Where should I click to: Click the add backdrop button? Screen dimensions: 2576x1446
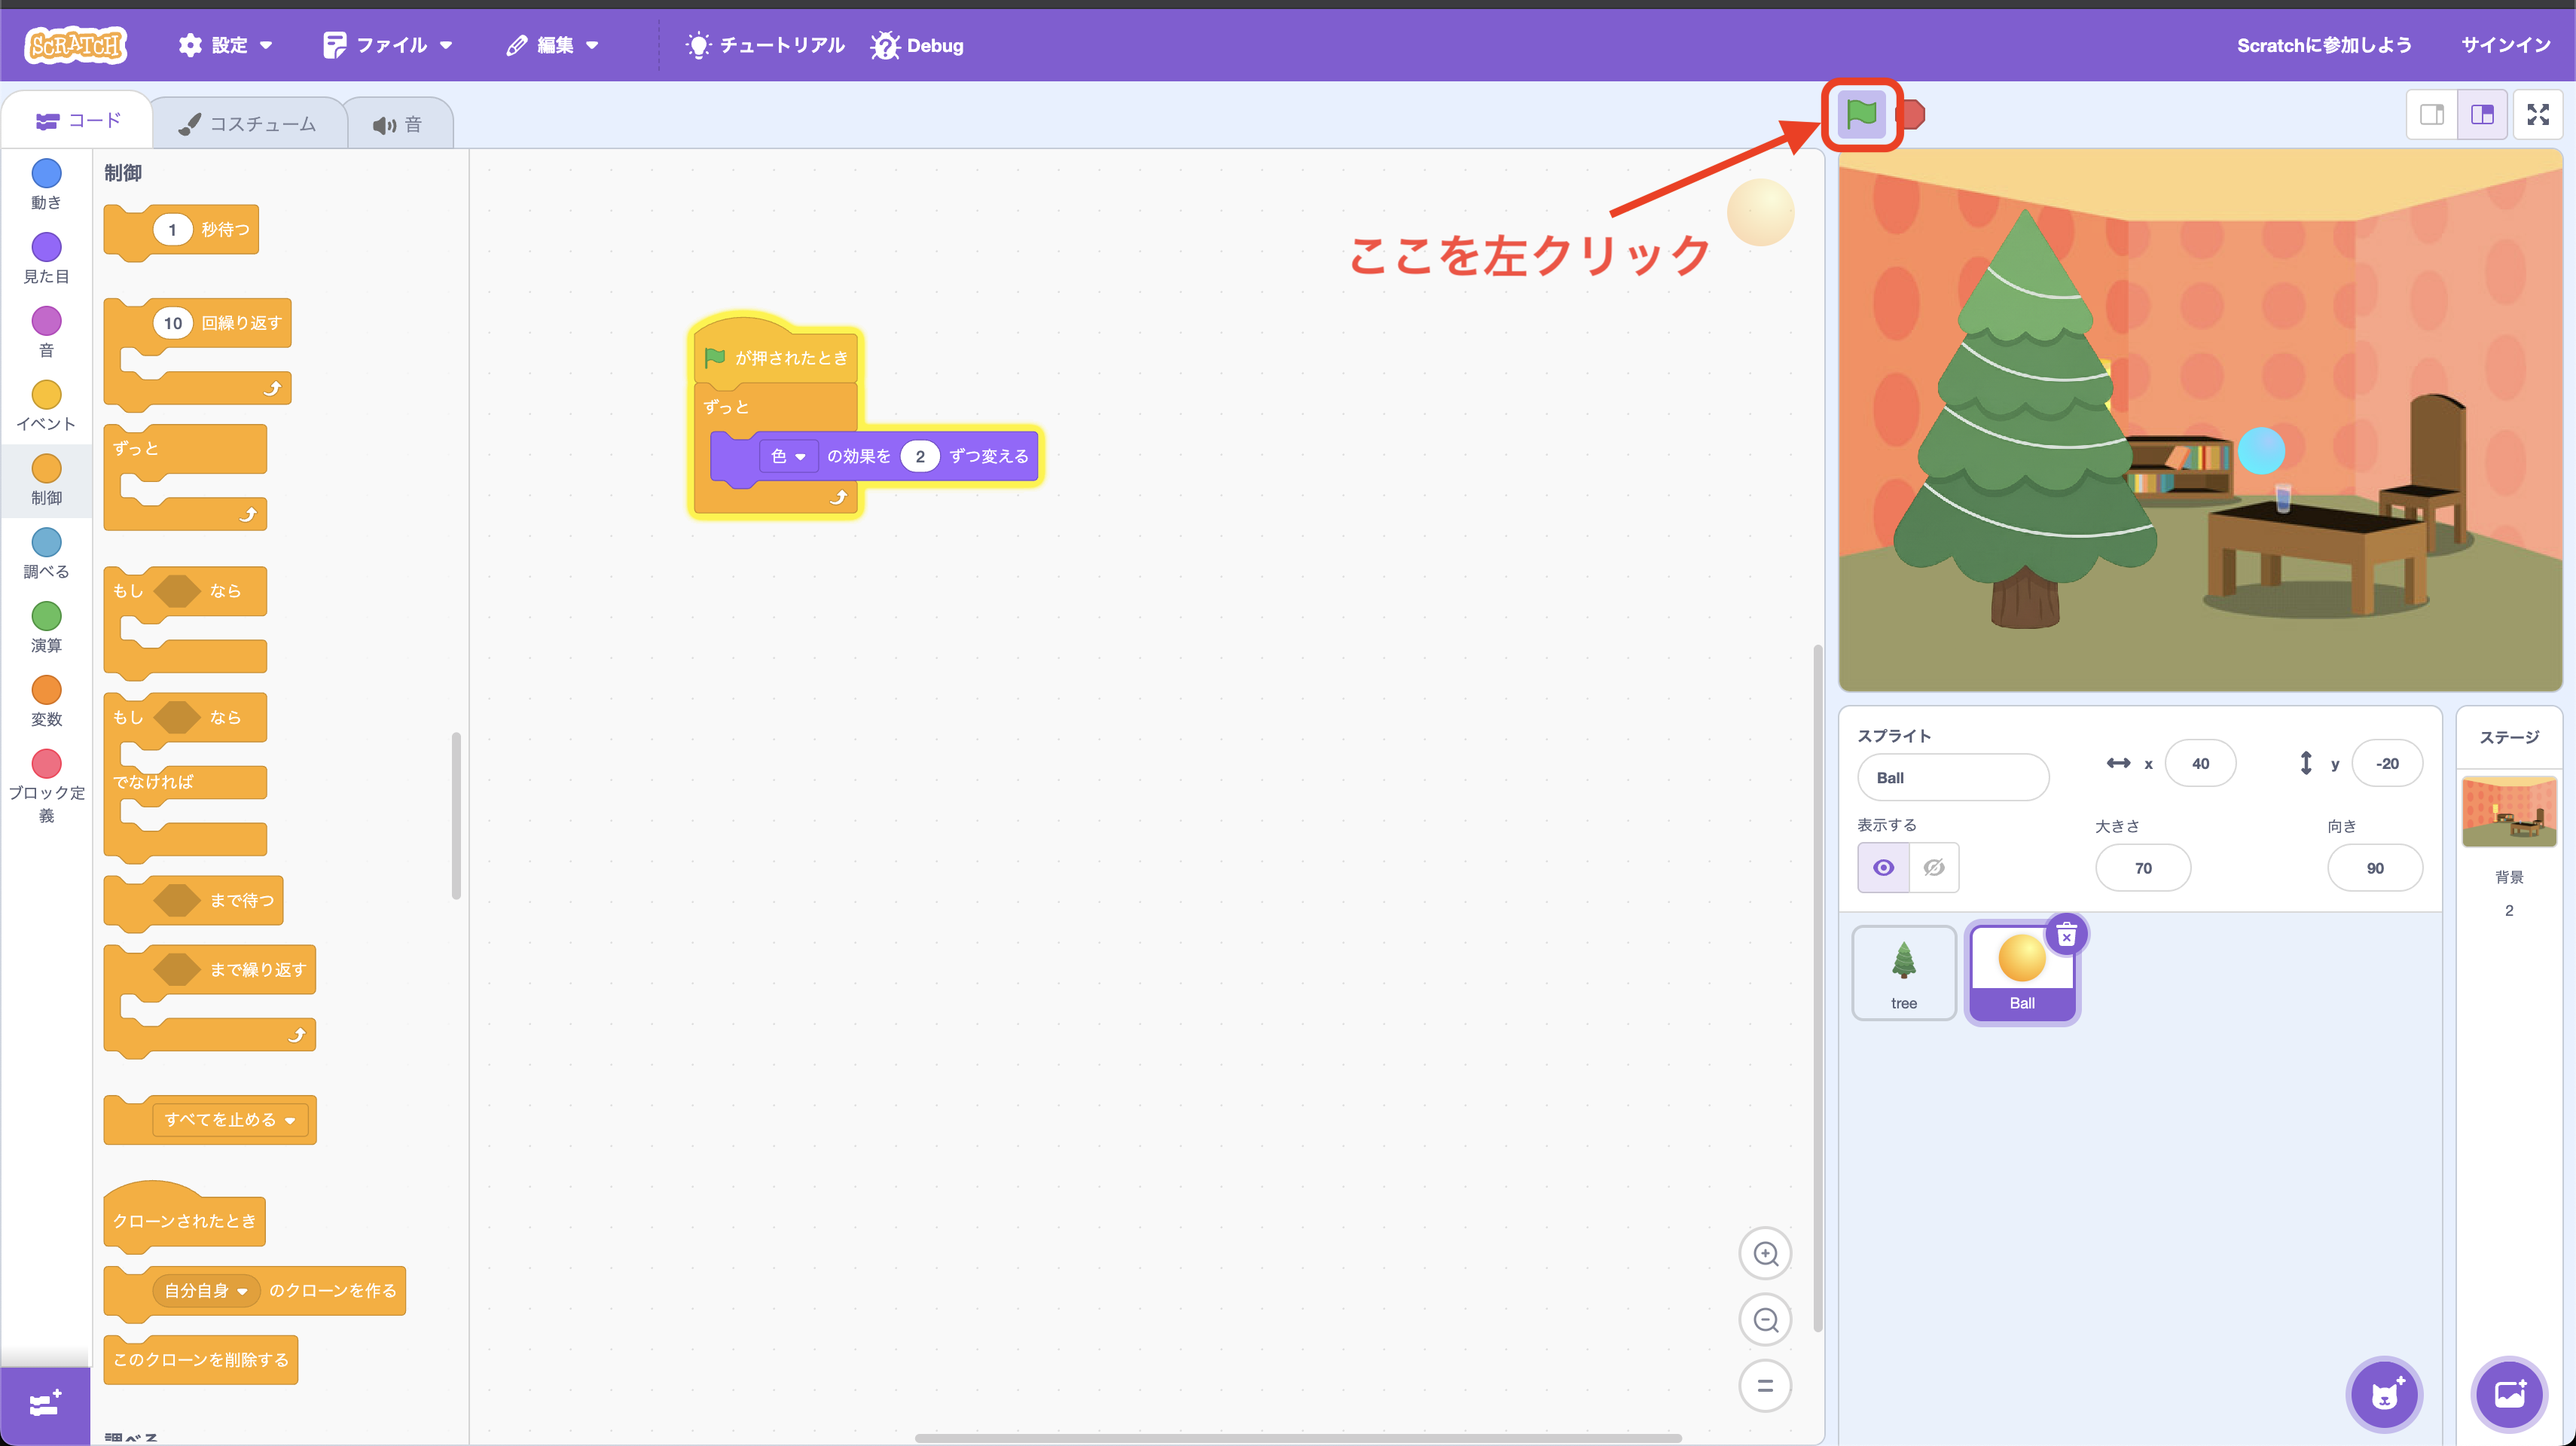click(2511, 1394)
